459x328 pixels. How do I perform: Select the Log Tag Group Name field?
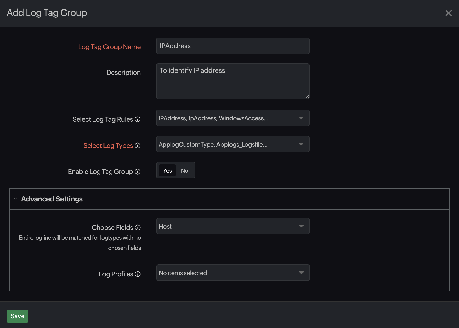point(232,46)
